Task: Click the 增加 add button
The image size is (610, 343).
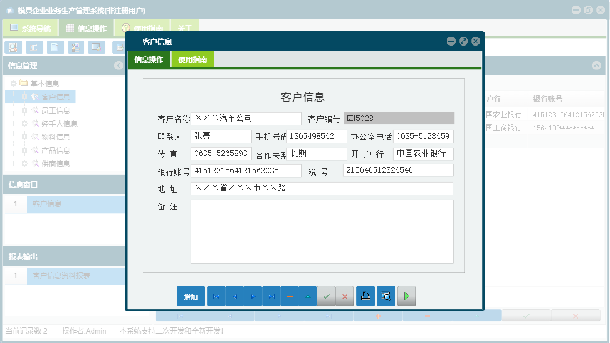Action: [x=190, y=296]
